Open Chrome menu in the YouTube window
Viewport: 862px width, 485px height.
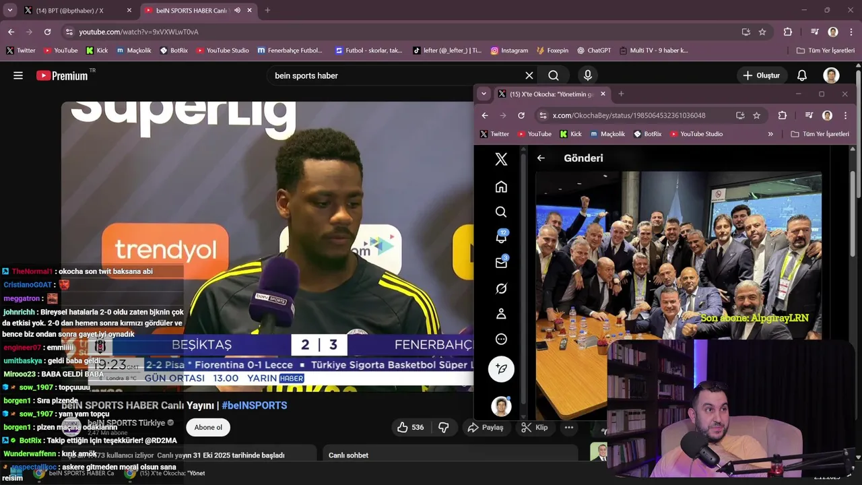(x=851, y=32)
